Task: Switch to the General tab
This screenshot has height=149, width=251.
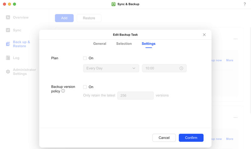Action: 100,44
